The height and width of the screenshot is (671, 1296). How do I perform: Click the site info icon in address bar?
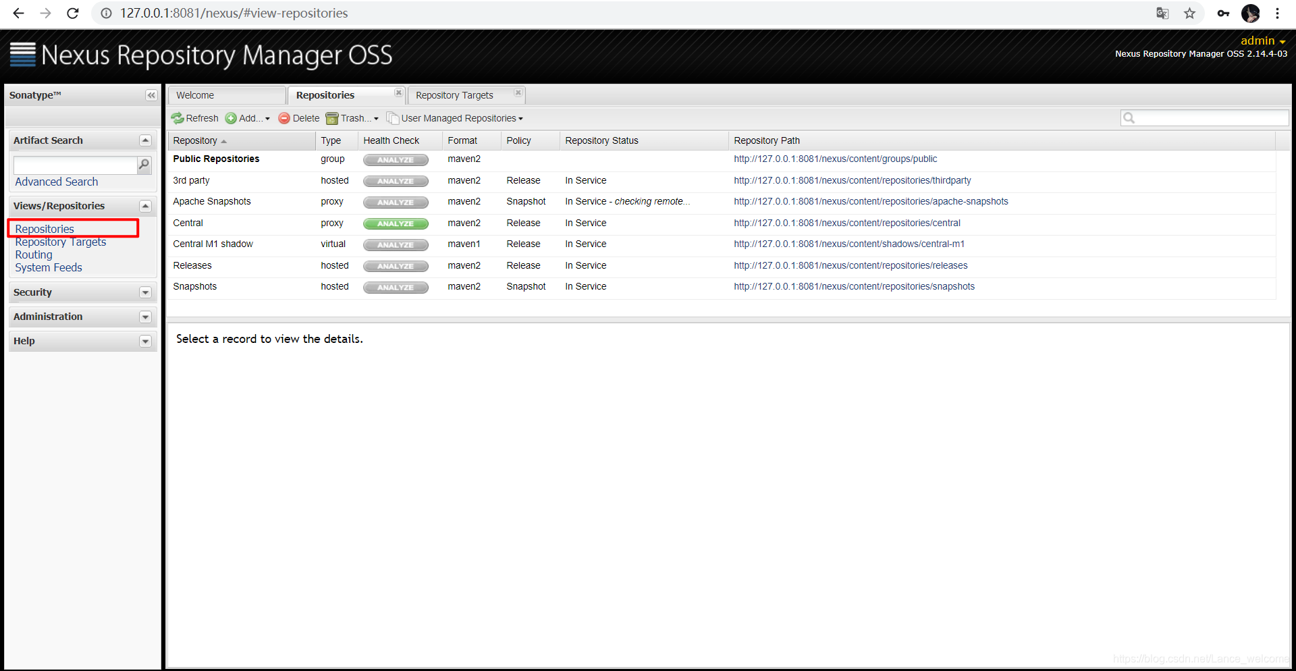[x=106, y=14]
